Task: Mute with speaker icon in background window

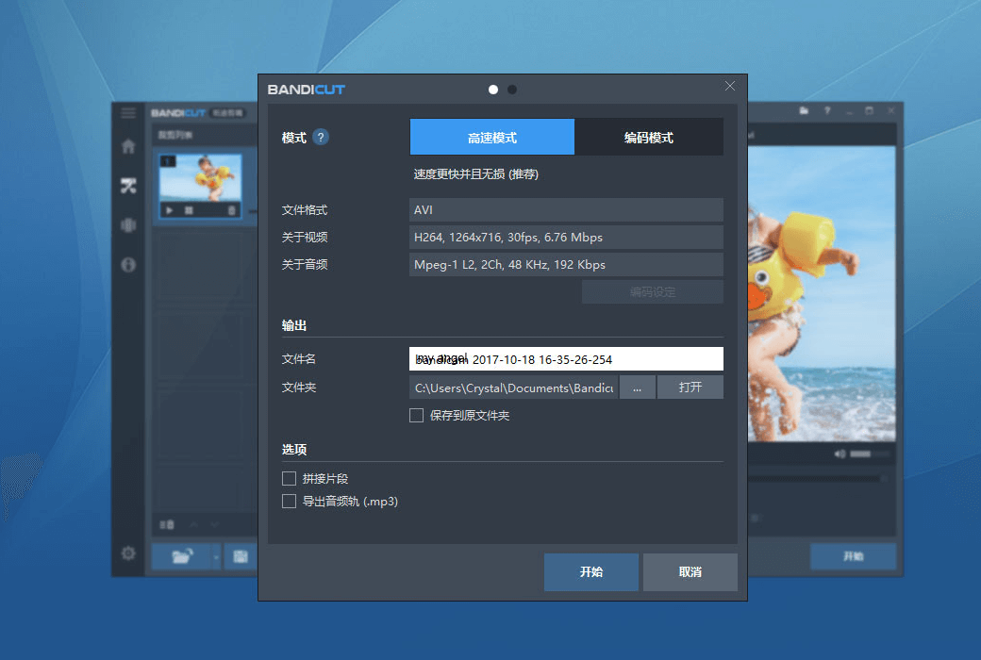Action: (840, 454)
